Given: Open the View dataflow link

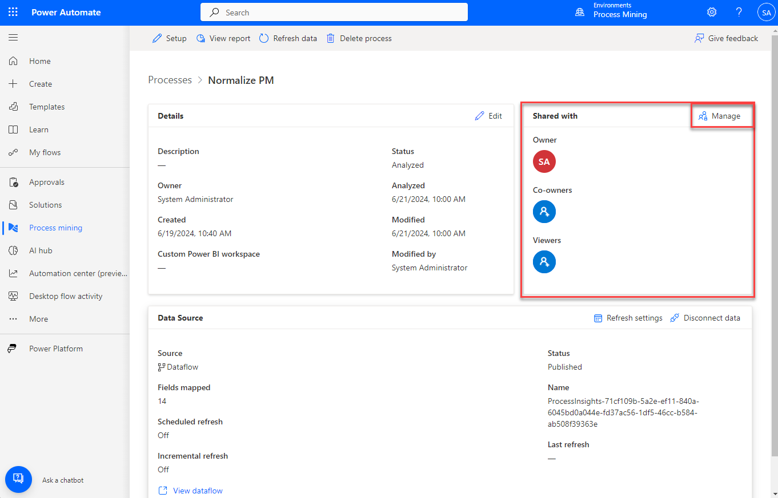Looking at the screenshot, I should tap(197, 491).
